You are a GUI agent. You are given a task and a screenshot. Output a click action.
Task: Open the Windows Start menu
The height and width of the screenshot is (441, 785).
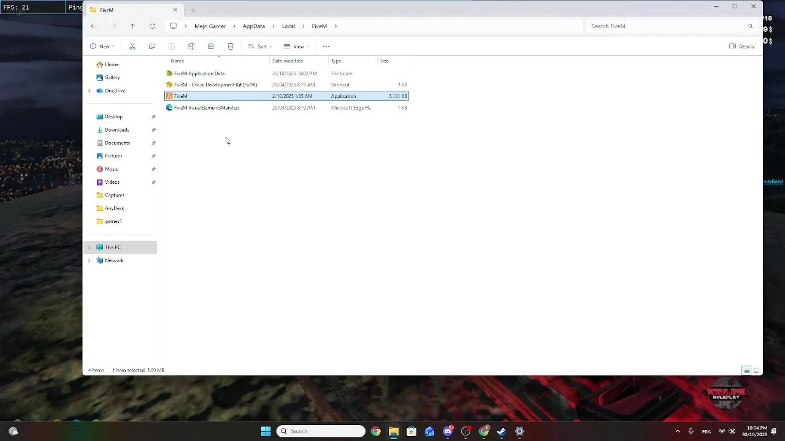tap(266, 431)
